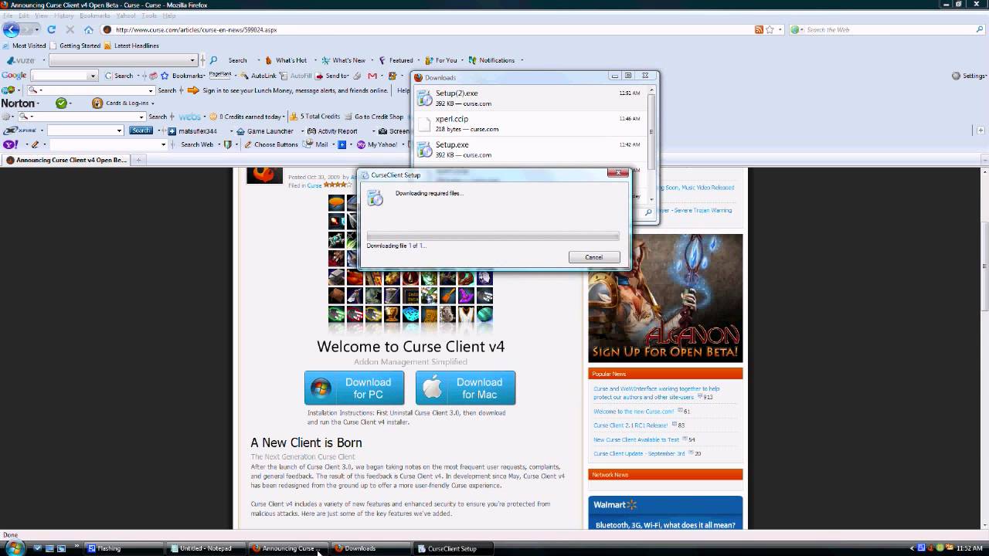
Task: Click Featured on Vuze toolbar
Action: click(396, 60)
